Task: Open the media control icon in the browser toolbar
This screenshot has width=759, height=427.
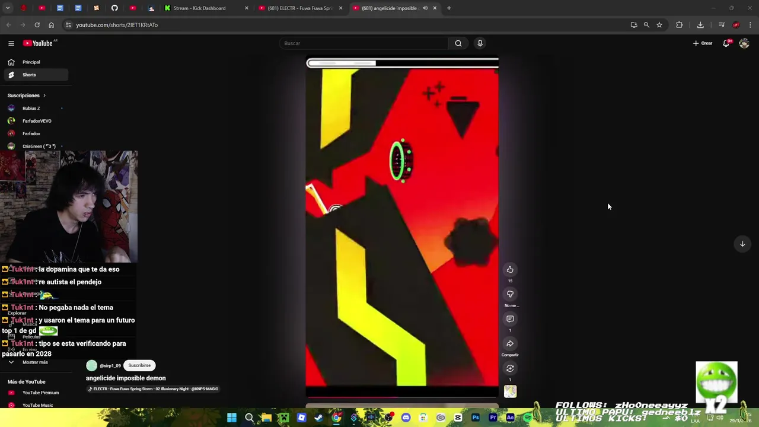Action: click(x=722, y=25)
